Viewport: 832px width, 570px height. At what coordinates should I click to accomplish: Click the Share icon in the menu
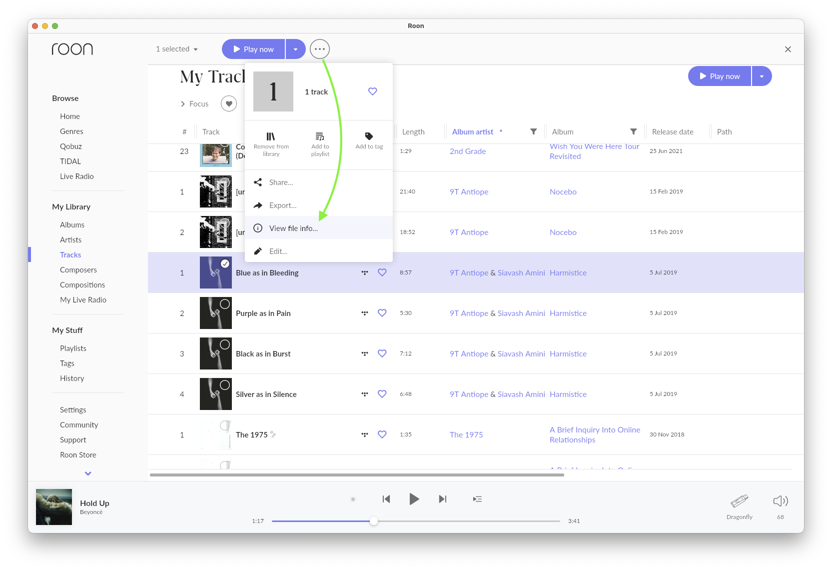pos(258,182)
